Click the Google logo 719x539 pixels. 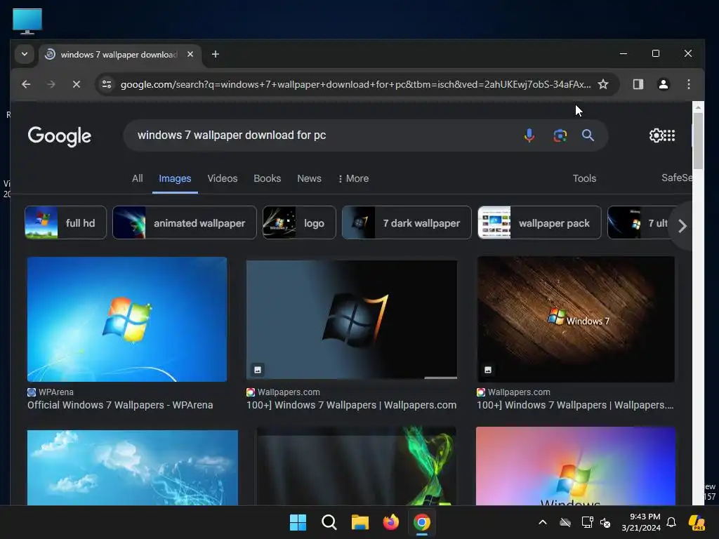pyautogui.click(x=59, y=136)
